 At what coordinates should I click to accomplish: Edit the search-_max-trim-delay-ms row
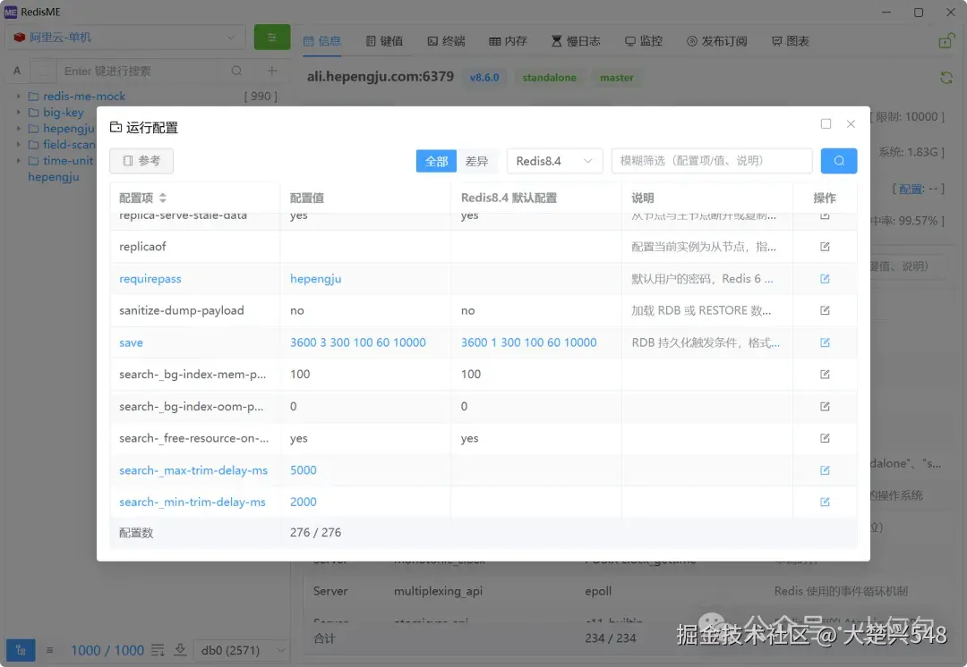825,470
